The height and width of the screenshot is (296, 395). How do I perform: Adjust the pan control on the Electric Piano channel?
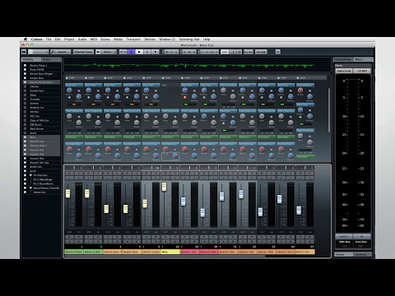tap(74, 168)
